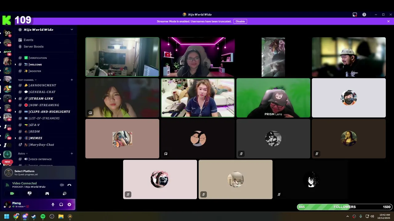Image resolution: width=394 pixels, height=221 pixels.
Task: Create a channel in Astro category
Action: [72, 153]
